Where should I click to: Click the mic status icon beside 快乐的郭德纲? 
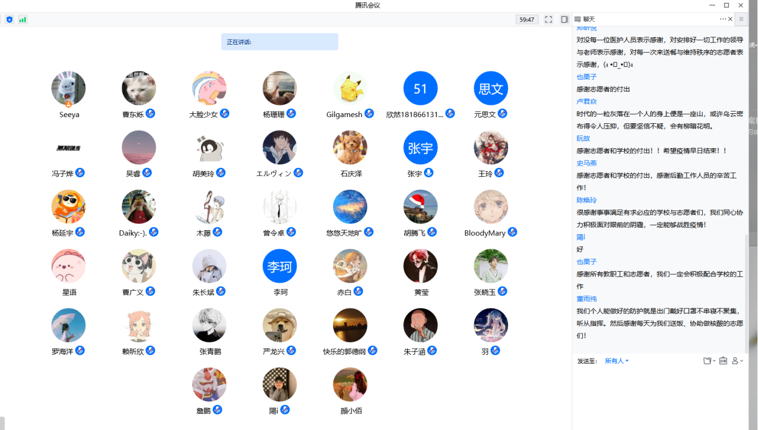pyautogui.click(x=373, y=351)
